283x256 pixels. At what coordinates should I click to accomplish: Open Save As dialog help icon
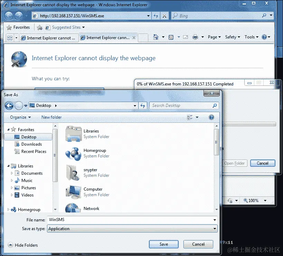tap(211, 117)
